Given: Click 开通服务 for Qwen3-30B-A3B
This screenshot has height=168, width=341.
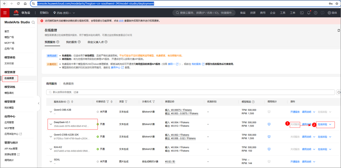Looking at the screenshot, I should tap(295, 112).
